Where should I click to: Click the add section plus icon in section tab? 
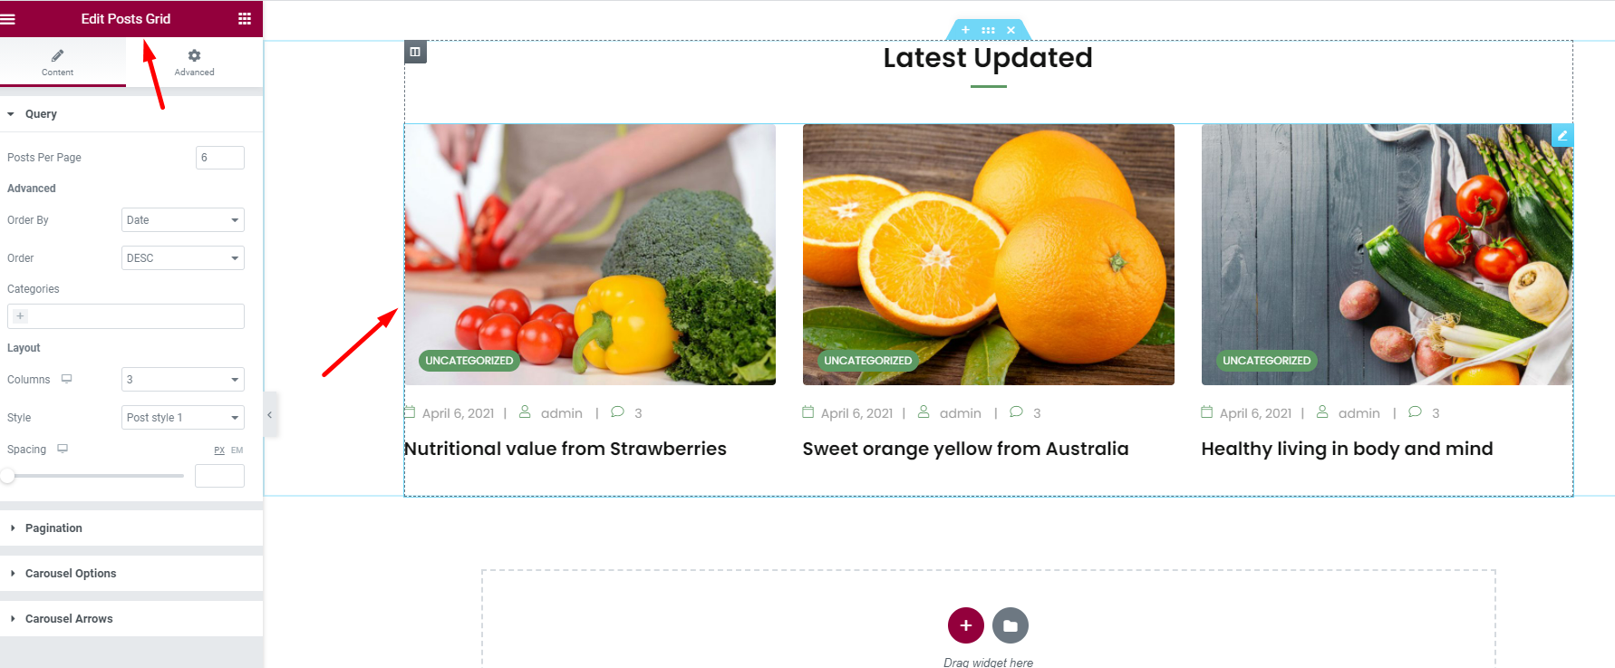click(x=965, y=30)
